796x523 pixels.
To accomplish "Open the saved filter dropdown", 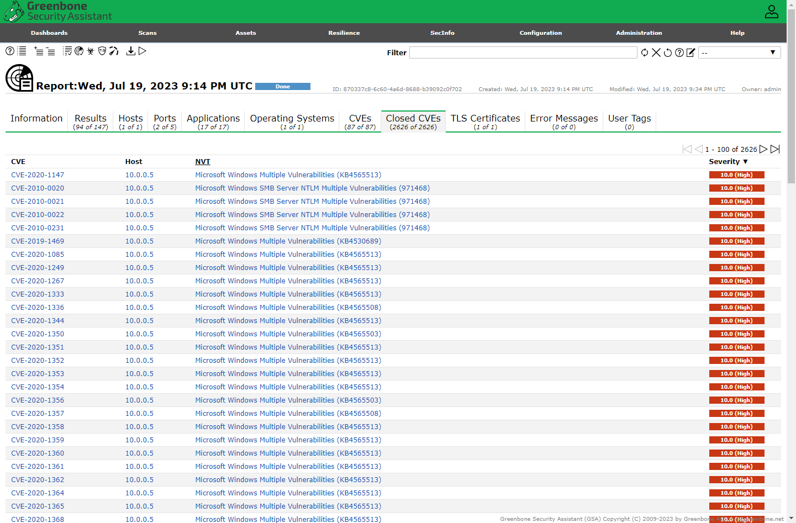I will [740, 52].
